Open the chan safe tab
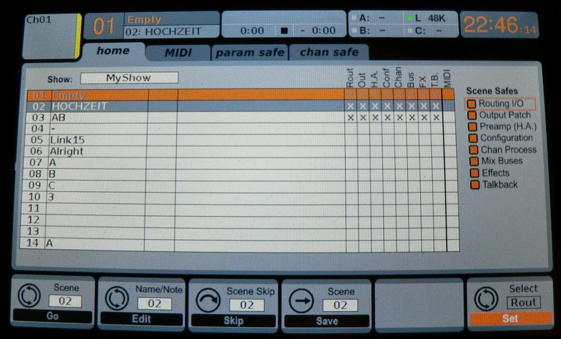Image resolution: width=561 pixels, height=339 pixels. pos(329,52)
